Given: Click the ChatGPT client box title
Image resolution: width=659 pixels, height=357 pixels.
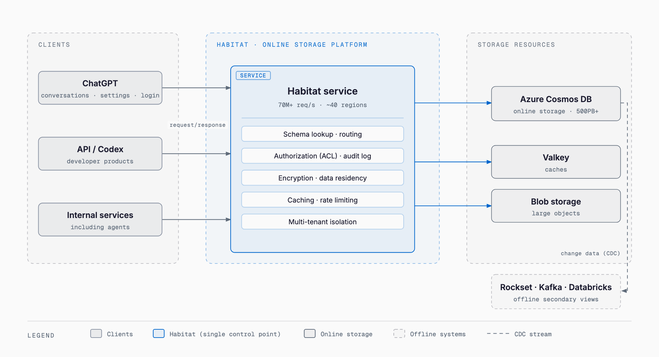Looking at the screenshot, I should [x=100, y=83].
